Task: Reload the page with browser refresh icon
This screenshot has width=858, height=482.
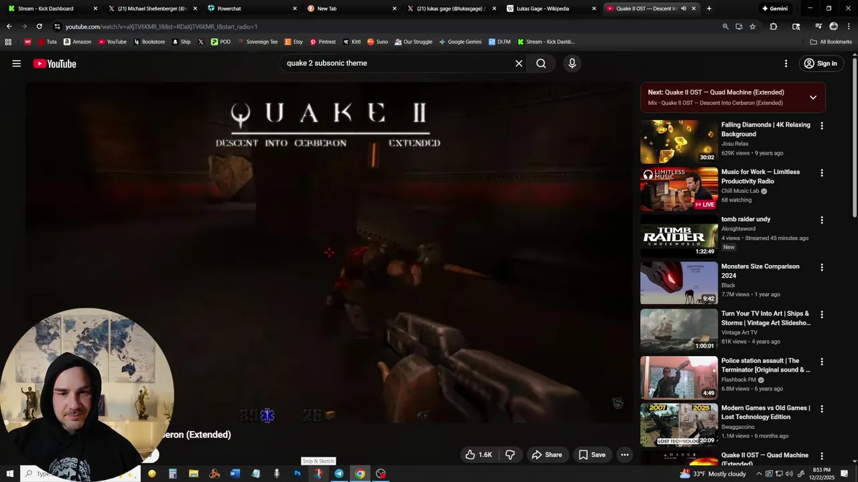Action: [39, 26]
